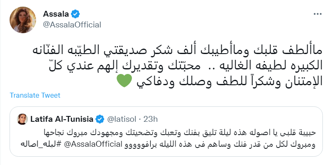
Task: Click Assala's verified badge
Action: 75,14
